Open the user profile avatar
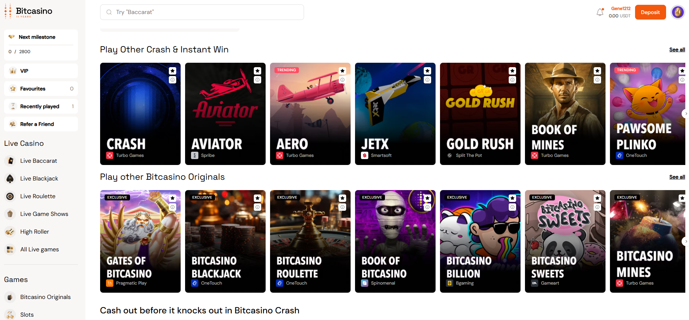689x320 pixels. (678, 12)
